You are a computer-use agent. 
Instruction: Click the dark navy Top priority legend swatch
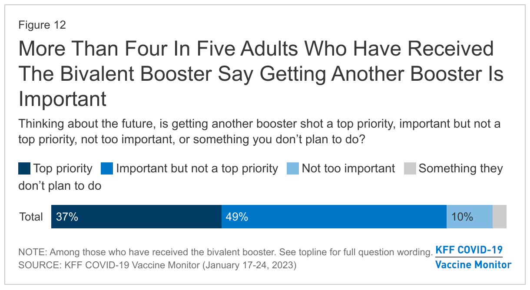coord(24,168)
